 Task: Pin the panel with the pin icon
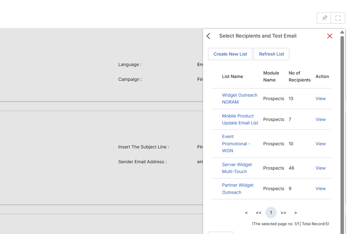click(x=324, y=18)
